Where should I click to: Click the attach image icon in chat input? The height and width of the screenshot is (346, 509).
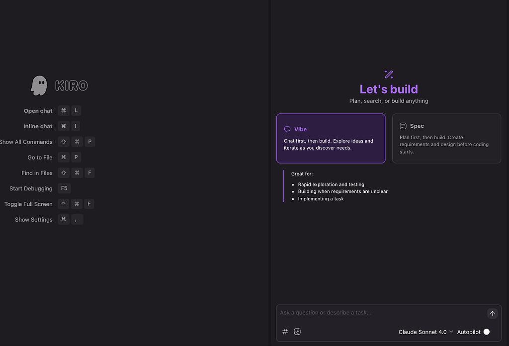pos(297,332)
